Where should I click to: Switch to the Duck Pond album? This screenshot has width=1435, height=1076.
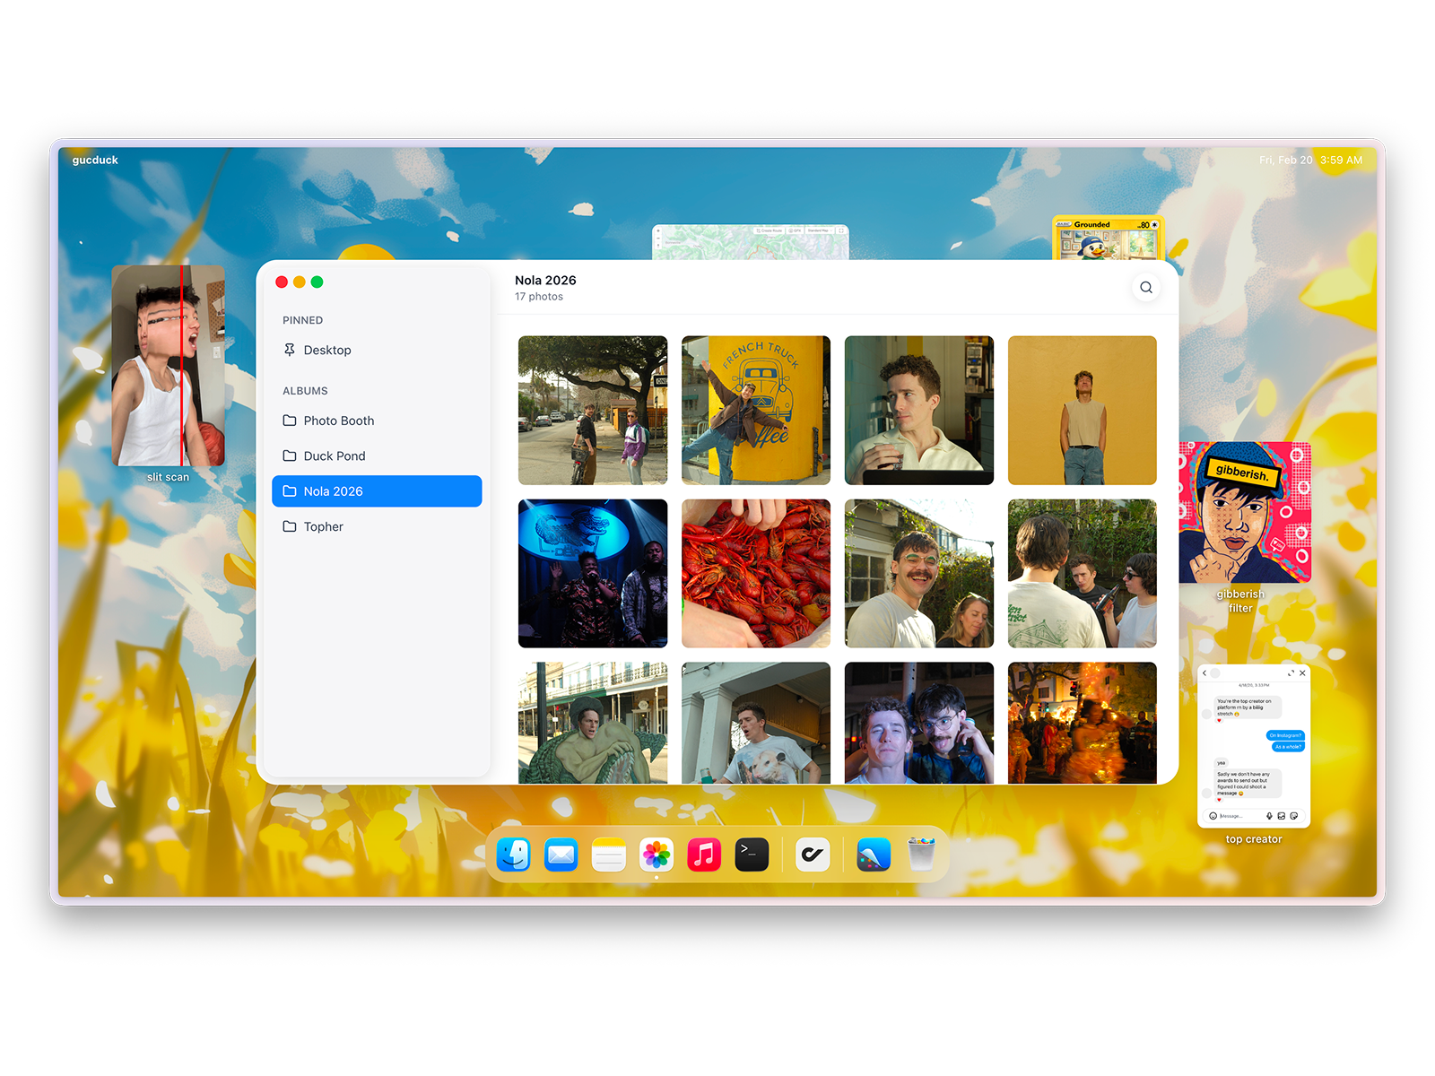click(x=334, y=456)
